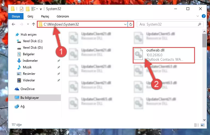The image size is (210, 135).
Task: Click the scroll down arrow of file list
Action: tap(204, 120)
